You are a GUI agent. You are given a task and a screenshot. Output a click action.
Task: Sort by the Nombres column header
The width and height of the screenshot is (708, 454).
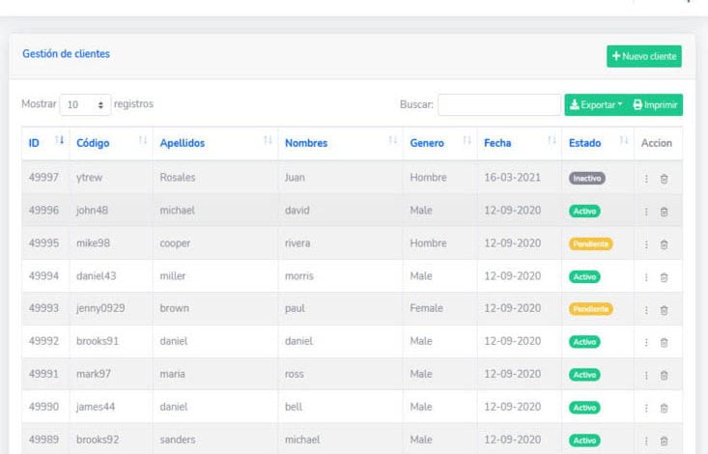click(x=340, y=143)
